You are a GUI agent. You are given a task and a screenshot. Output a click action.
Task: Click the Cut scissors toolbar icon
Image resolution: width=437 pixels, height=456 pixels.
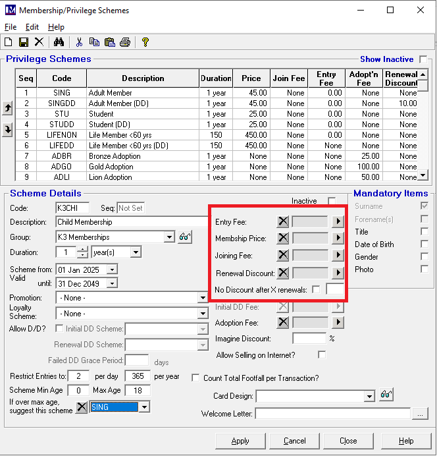[x=79, y=42]
